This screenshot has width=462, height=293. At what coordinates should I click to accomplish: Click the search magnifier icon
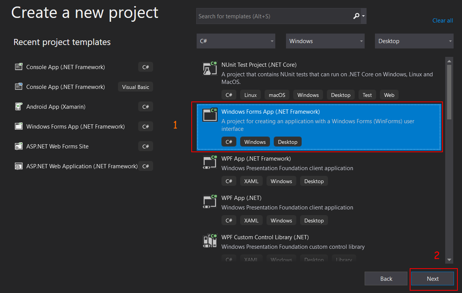(x=355, y=16)
